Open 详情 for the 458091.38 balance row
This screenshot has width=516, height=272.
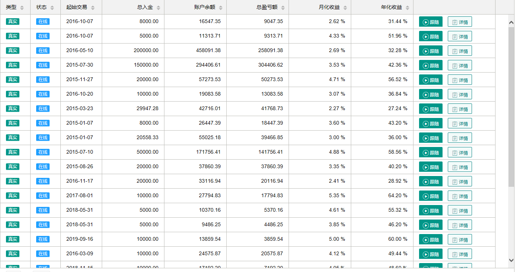(x=460, y=51)
